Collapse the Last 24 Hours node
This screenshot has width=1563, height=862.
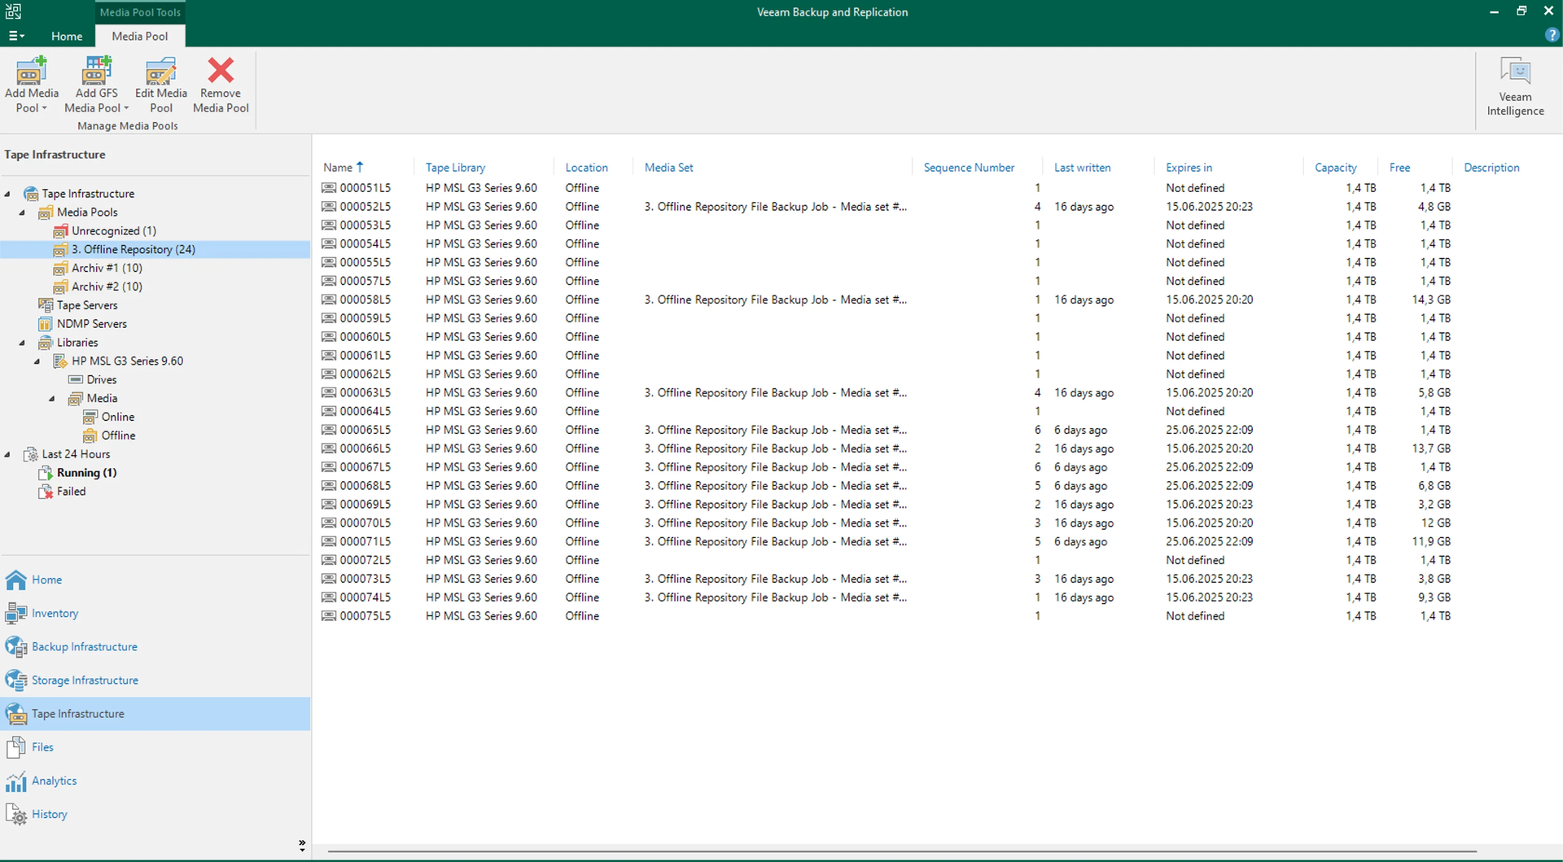8,454
